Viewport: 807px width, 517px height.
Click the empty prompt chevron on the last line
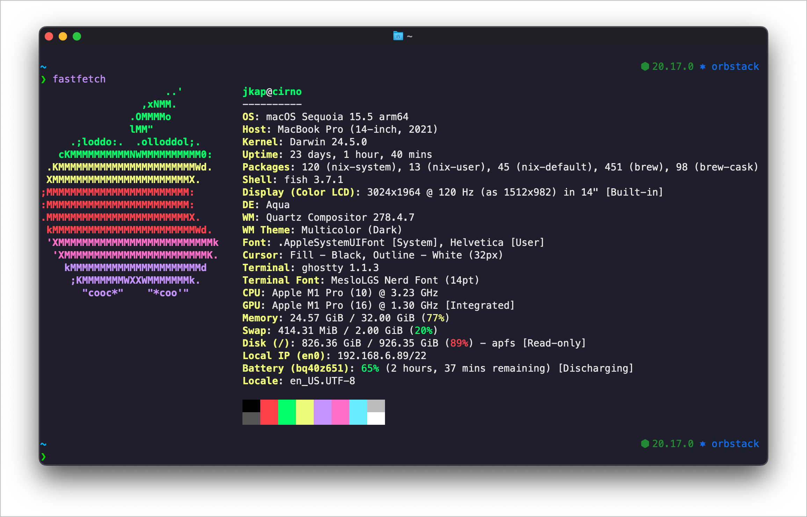point(44,457)
